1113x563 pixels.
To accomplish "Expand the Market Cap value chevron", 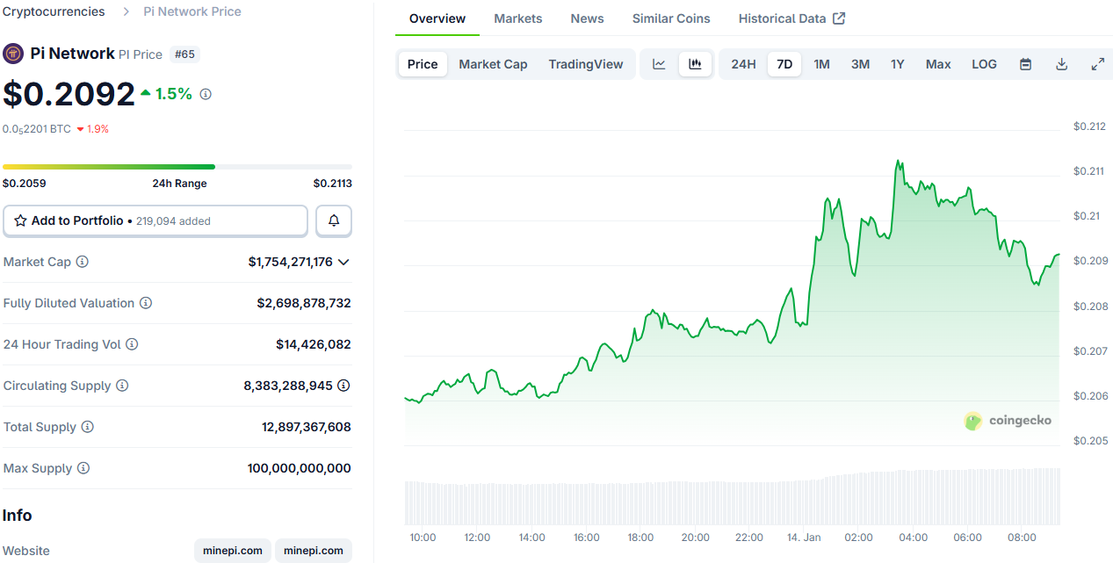I will click(344, 262).
